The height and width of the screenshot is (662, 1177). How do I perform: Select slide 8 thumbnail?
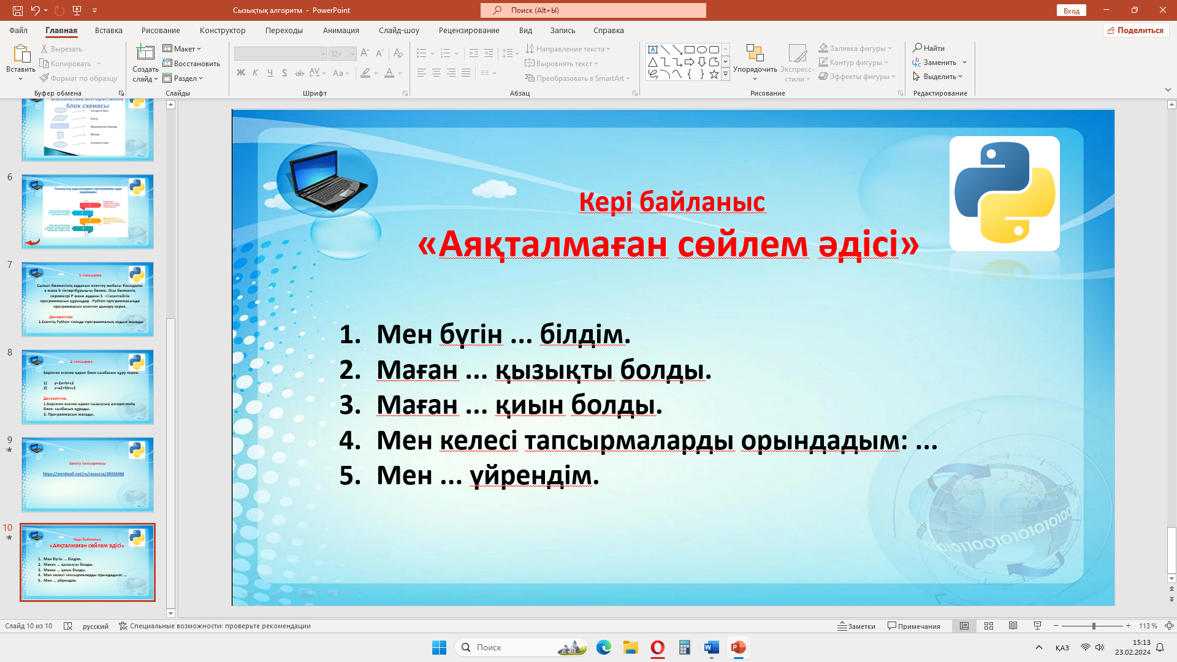(x=88, y=387)
